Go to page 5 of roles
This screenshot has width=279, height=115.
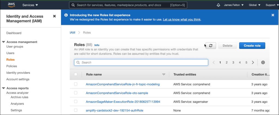pos(246,63)
